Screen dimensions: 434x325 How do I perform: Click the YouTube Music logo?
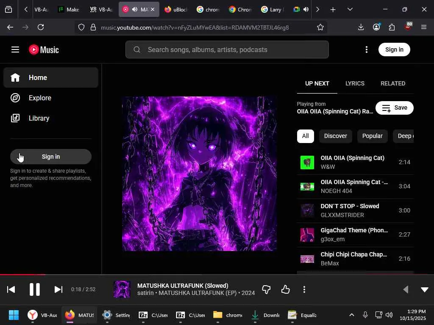click(x=44, y=50)
